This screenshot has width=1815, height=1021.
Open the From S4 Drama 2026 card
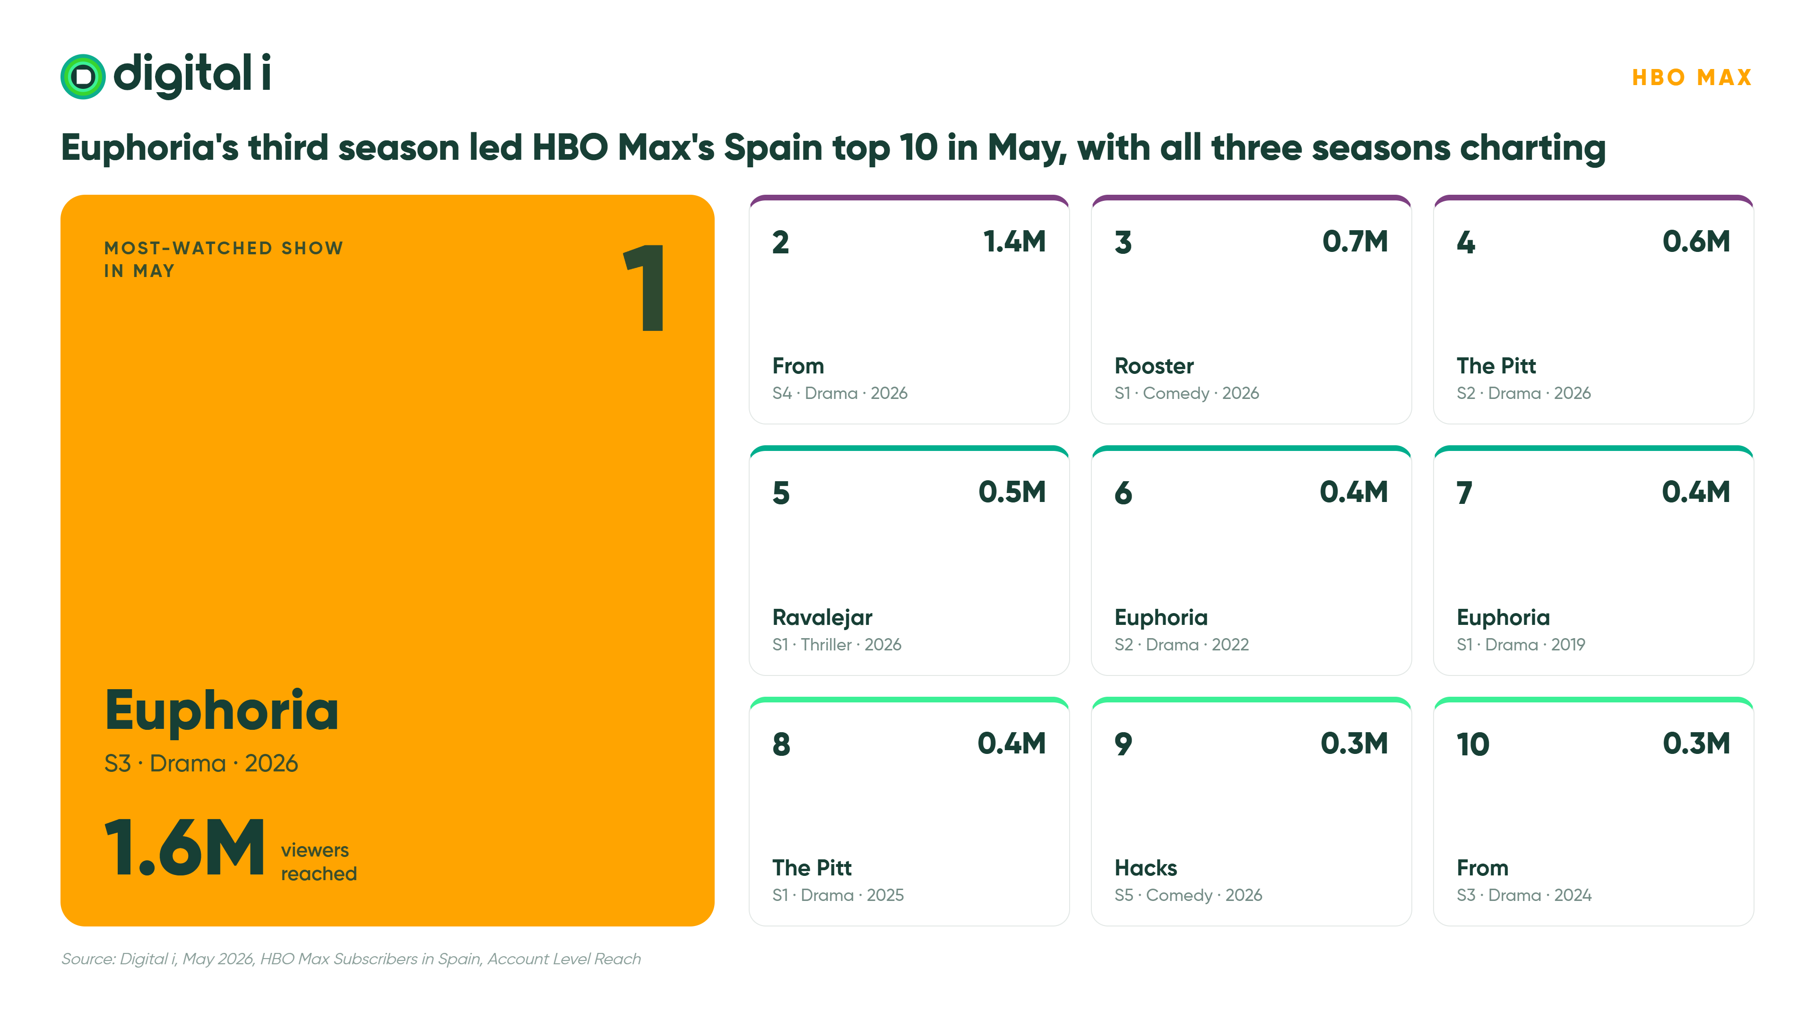pos(909,309)
